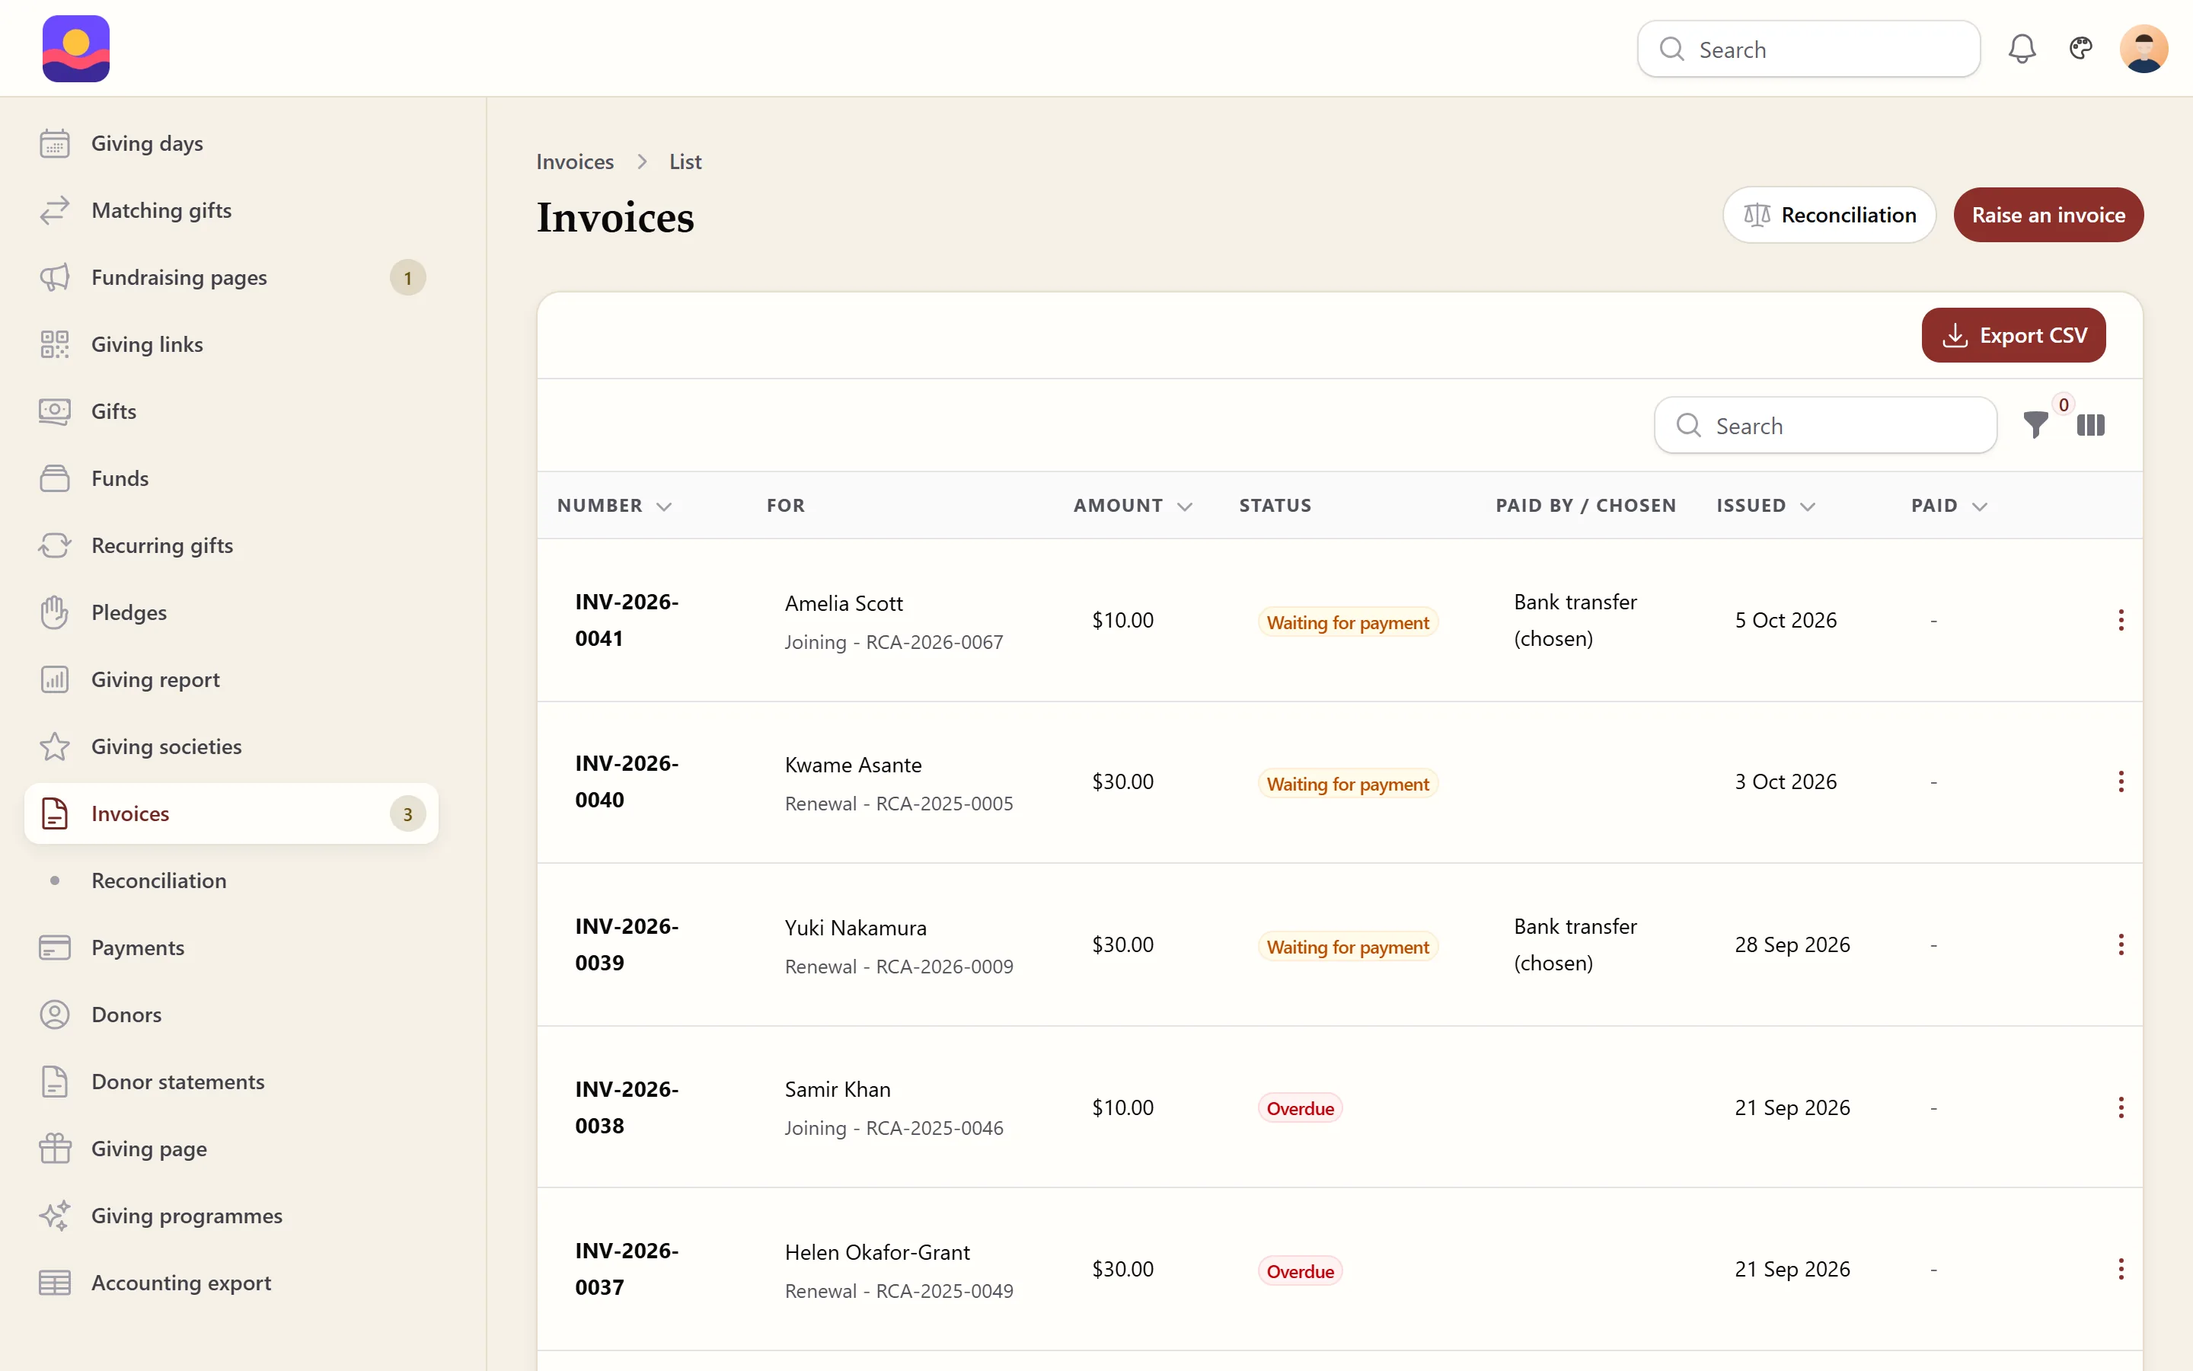Screen dimensions: 2193x1371
Task: Open the Reconciliation sub-item in the sidebar
Action: (x=231, y=880)
